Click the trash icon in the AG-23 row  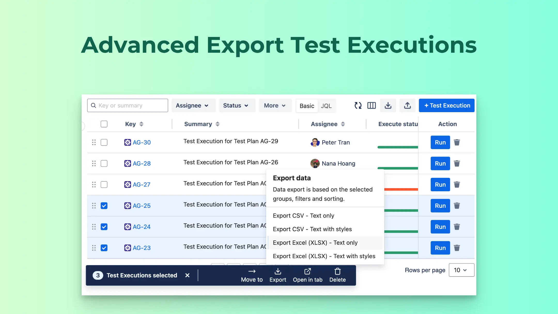click(x=457, y=248)
